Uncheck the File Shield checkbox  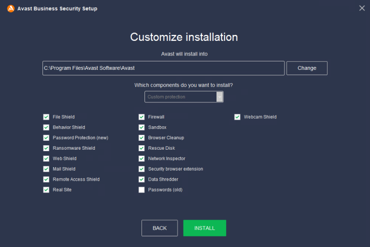point(46,117)
